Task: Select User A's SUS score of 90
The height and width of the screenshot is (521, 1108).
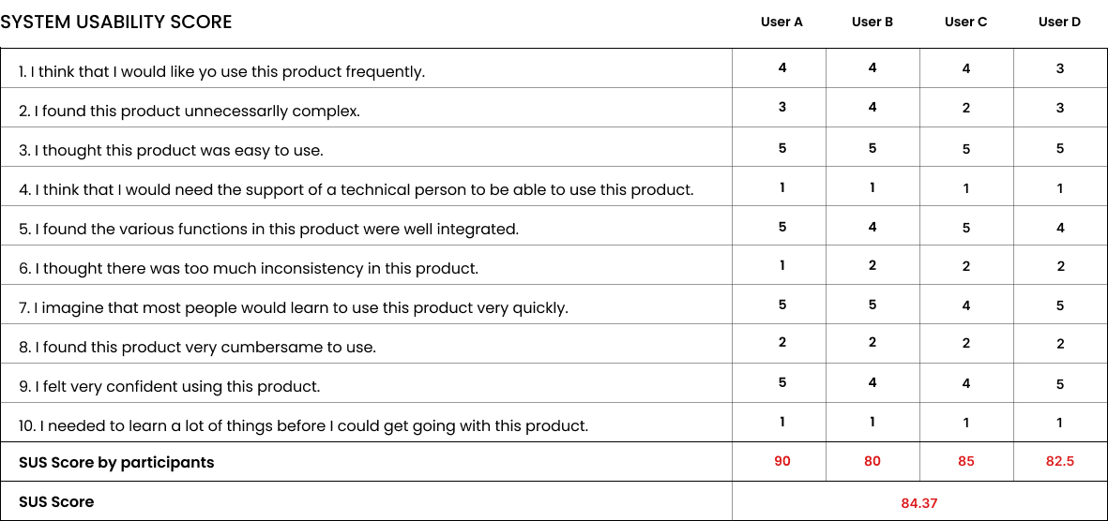Action: (782, 462)
